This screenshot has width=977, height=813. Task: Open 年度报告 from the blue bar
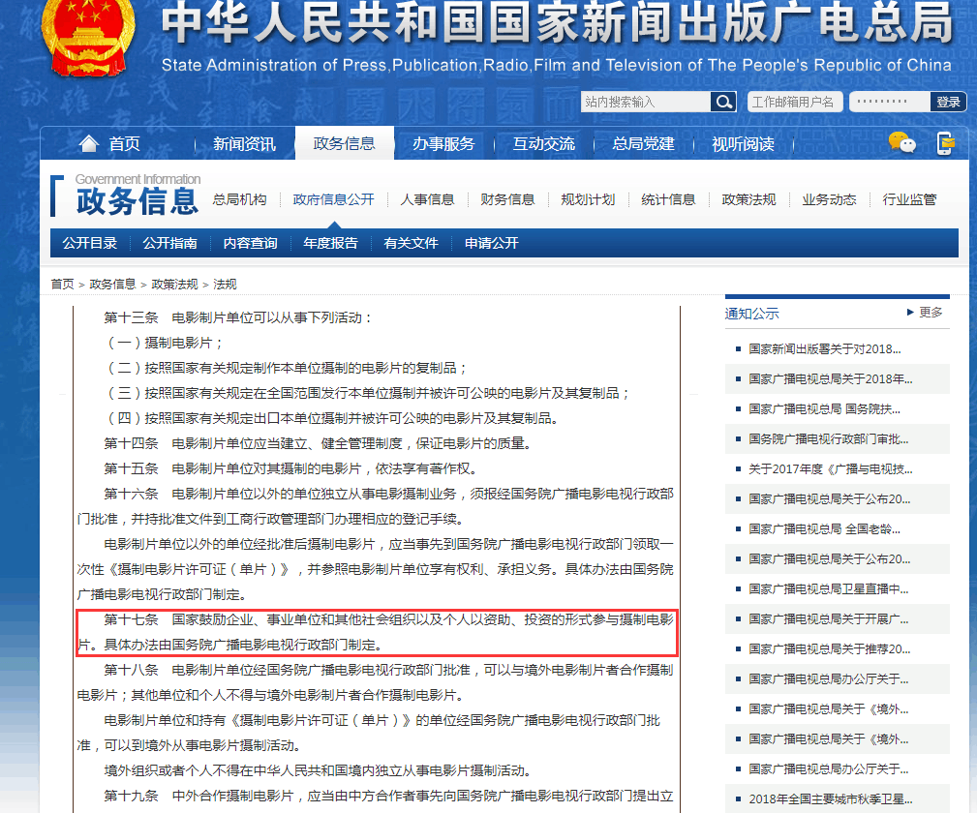(x=329, y=243)
